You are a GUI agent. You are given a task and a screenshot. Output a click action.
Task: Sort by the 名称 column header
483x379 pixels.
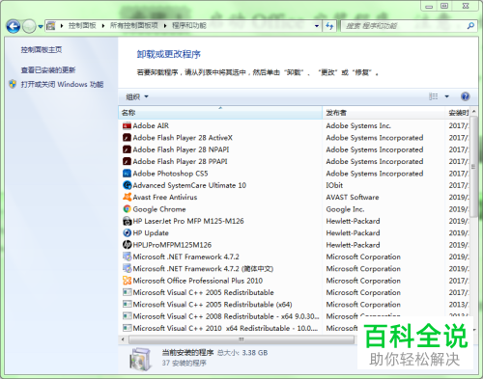[220, 113]
